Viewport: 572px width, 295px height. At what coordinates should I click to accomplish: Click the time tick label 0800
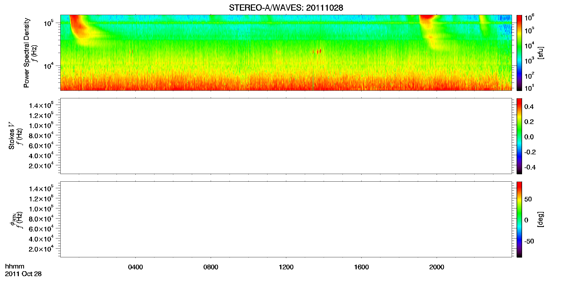(211, 267)
